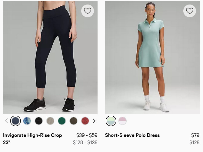The height and width of the screenshot is (152, 203).
Task: View the black crop leggings product photo
Action: tap(50, 57)
